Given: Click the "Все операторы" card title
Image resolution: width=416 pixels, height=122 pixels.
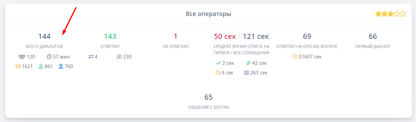Looking at the screenshot, I should click(208, 14).
